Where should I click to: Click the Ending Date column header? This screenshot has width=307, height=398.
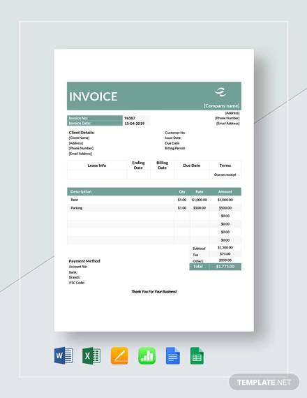coord(138,165)
